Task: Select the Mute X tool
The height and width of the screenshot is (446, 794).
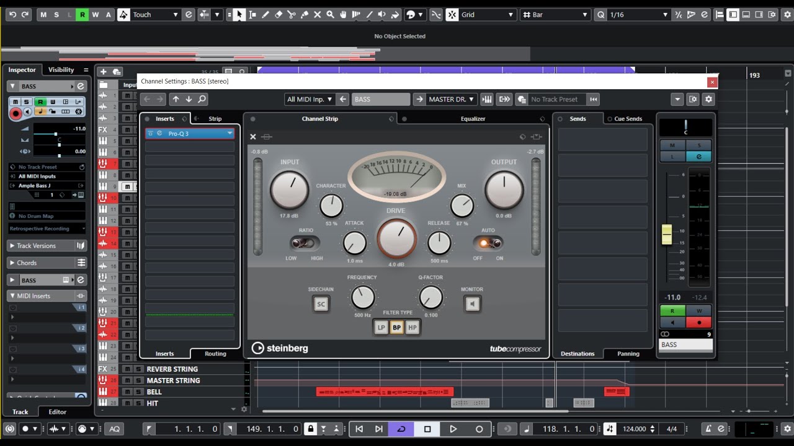Action: point(318,15)
